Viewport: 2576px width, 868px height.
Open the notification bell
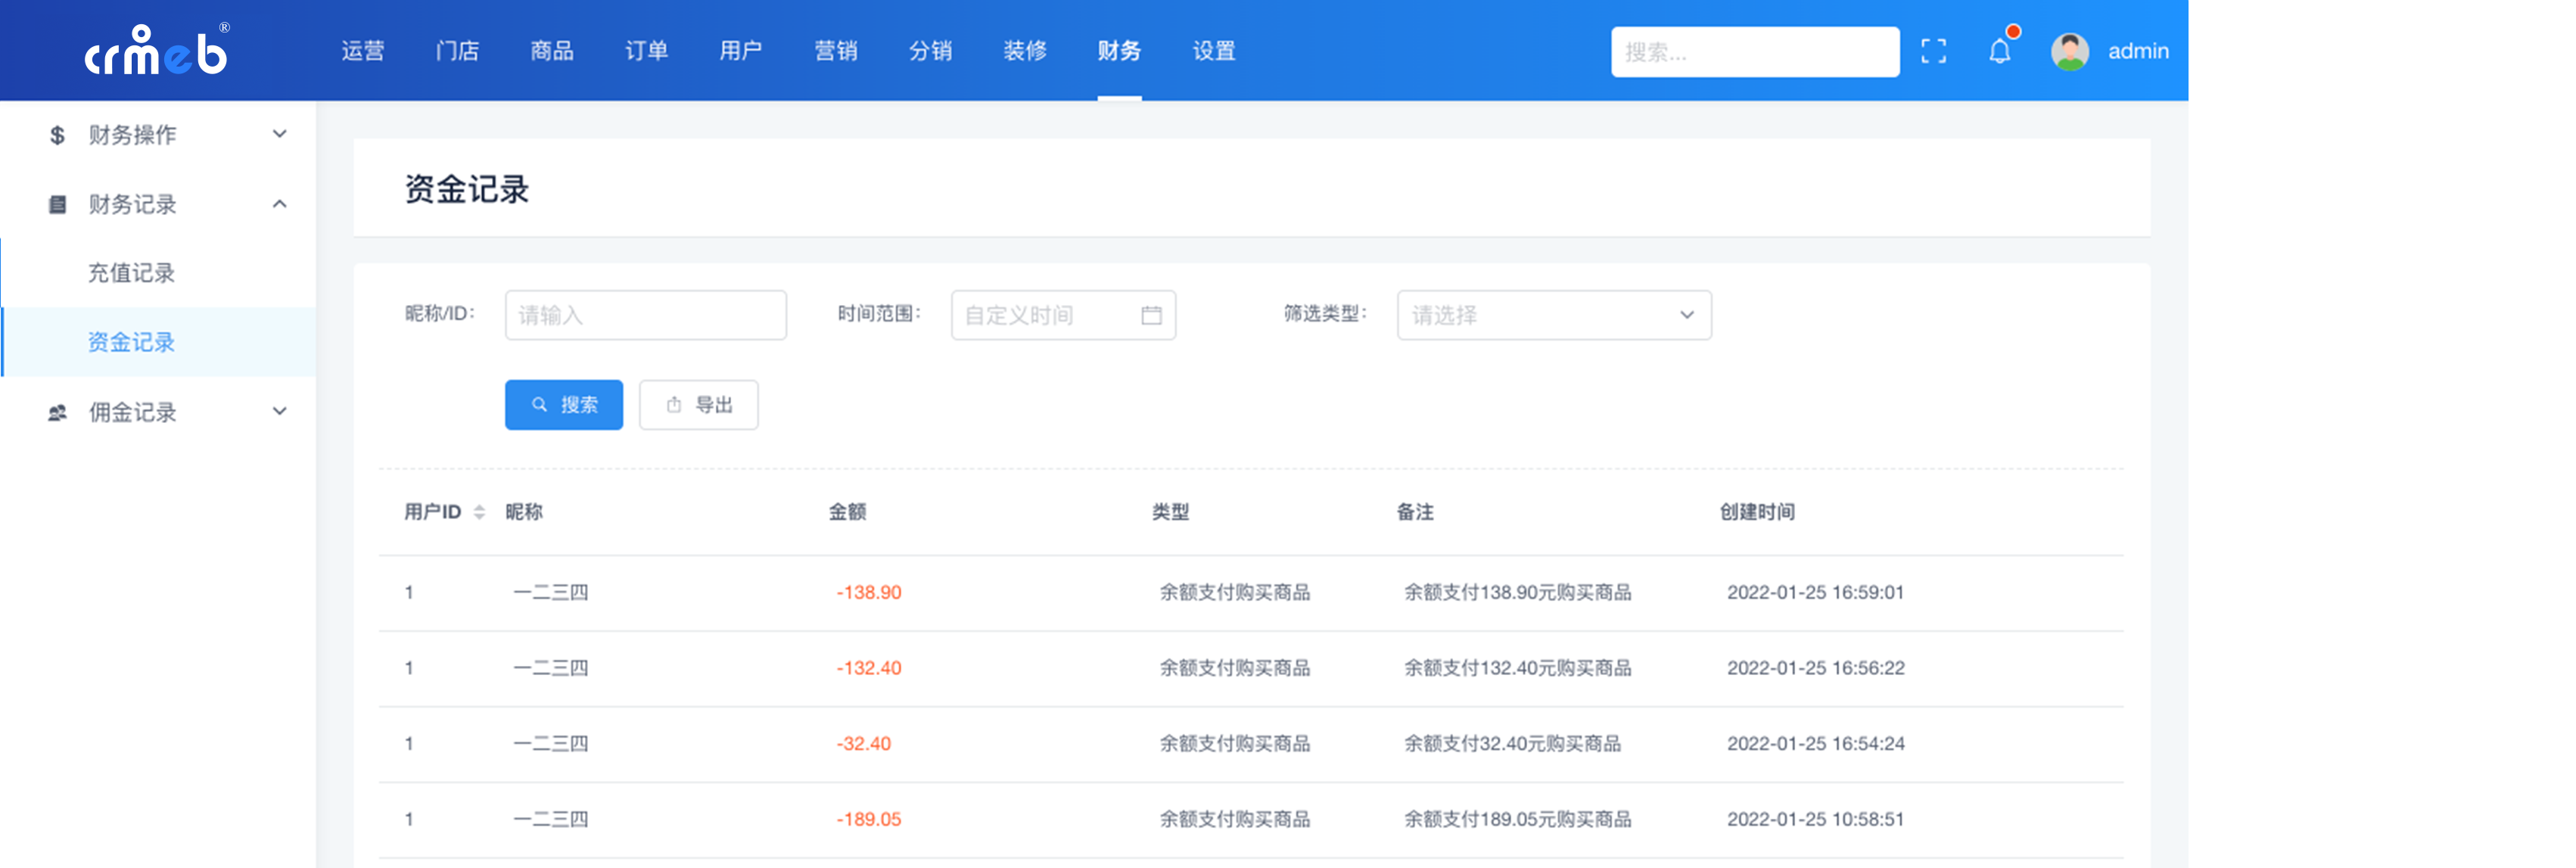point(1999,51)
